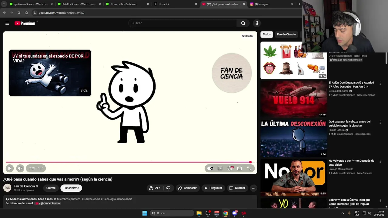Click the #Neurociencia hashtag
Image resolution: width=388 pixels, height=218 pixels.
[91, 199]
